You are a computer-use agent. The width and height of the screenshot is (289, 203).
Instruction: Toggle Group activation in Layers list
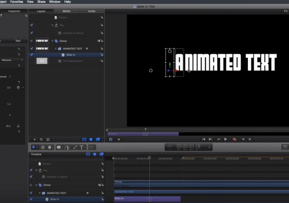(x=32, y=41)
